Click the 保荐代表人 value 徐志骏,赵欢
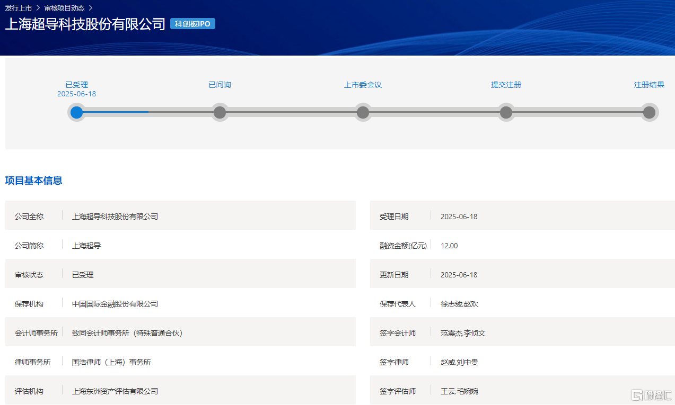The image size is (675, 405). pos(460,304)
